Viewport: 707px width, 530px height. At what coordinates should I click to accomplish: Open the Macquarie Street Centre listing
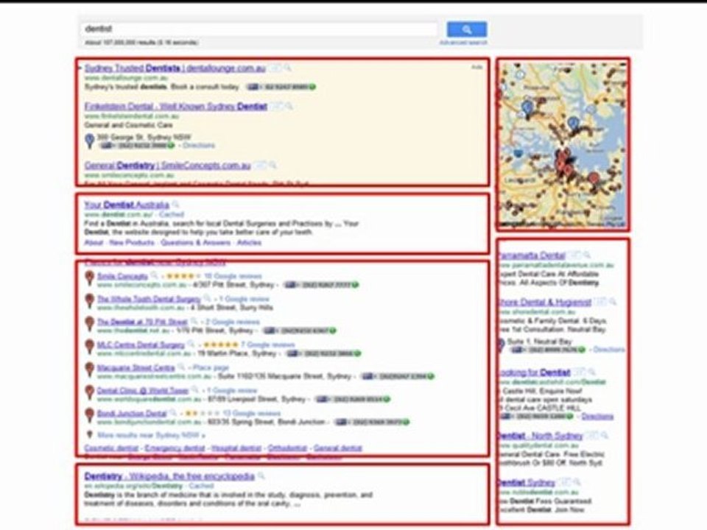136,368
